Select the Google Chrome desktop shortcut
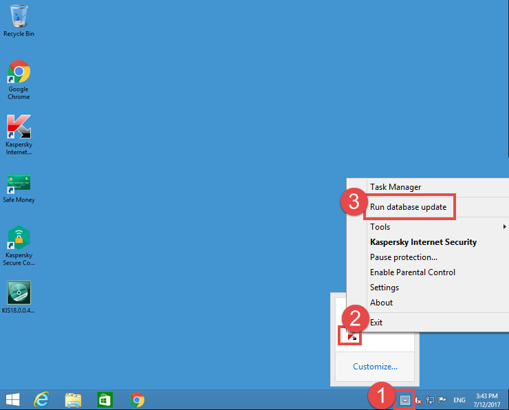 click(x=19, y=80)
